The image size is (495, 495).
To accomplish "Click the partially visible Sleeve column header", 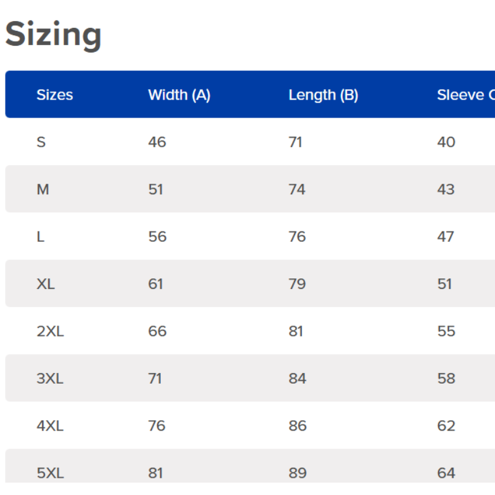I will [x=465, y=95].
